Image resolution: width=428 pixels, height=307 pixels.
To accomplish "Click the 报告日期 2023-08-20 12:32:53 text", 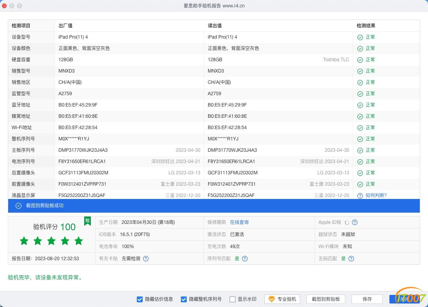I will click(x=45, y=258).
